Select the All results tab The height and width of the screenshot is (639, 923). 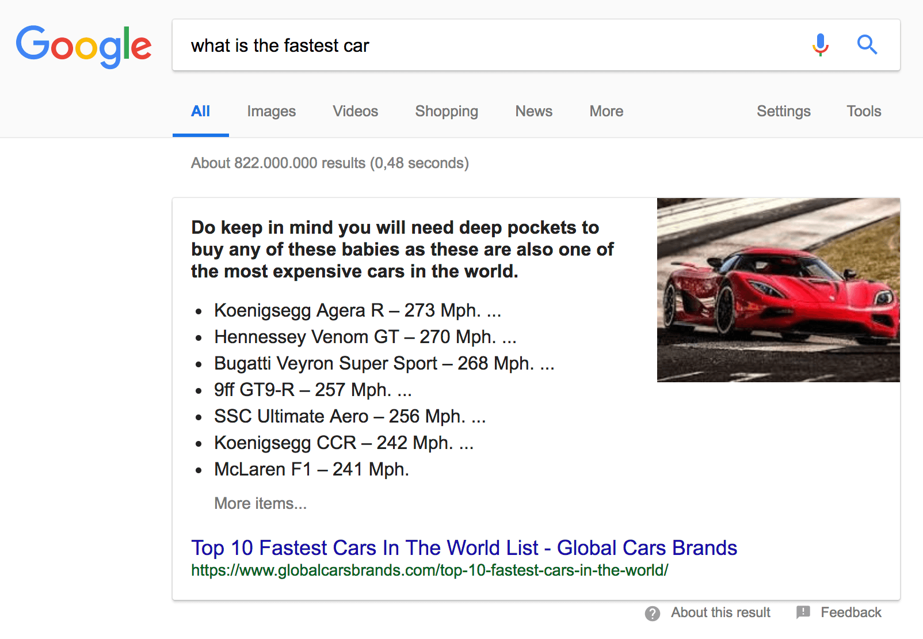tap(200, 111)
